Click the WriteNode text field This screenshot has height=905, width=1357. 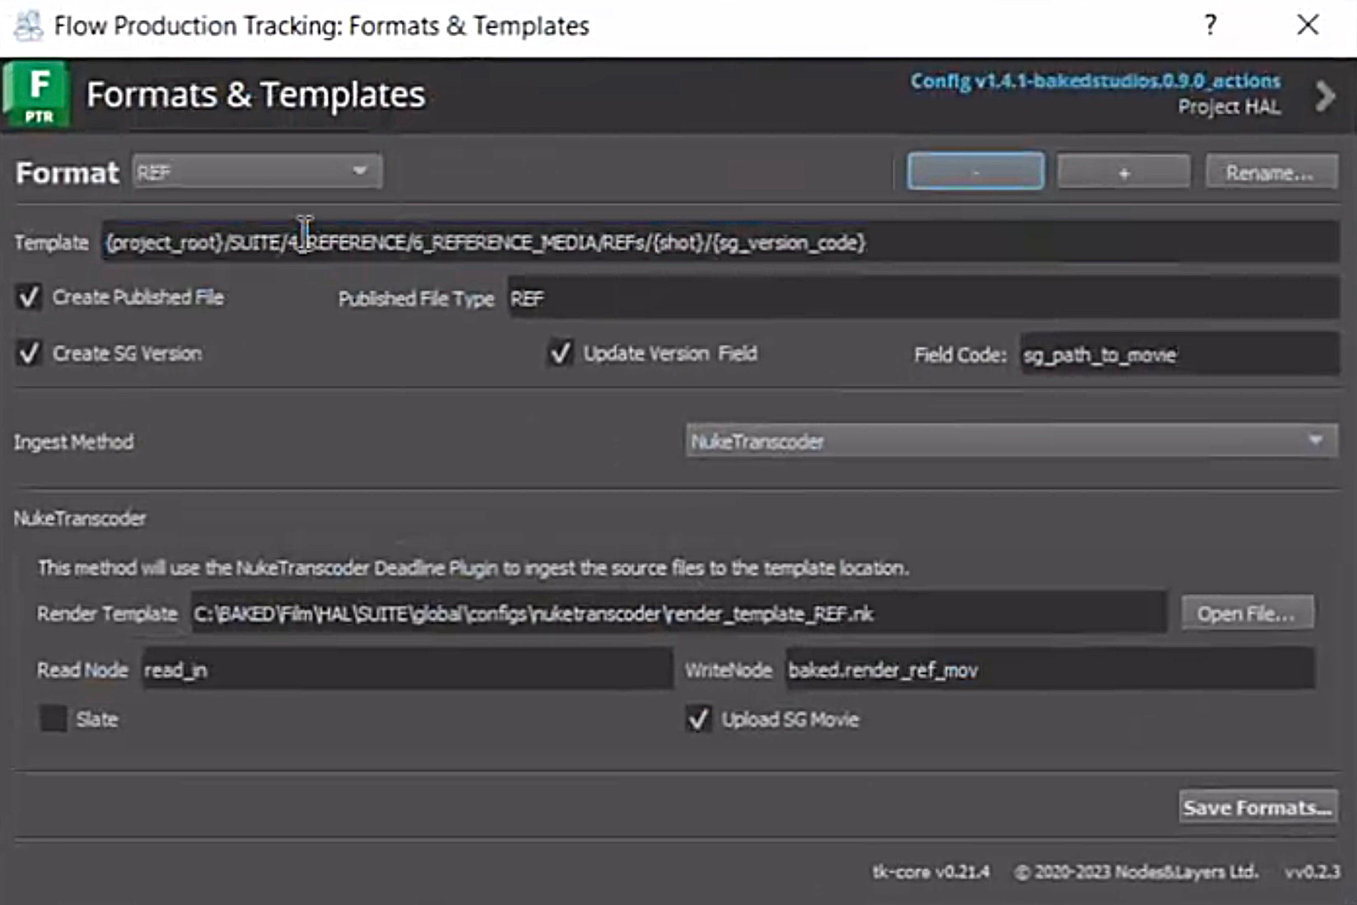1049,670
